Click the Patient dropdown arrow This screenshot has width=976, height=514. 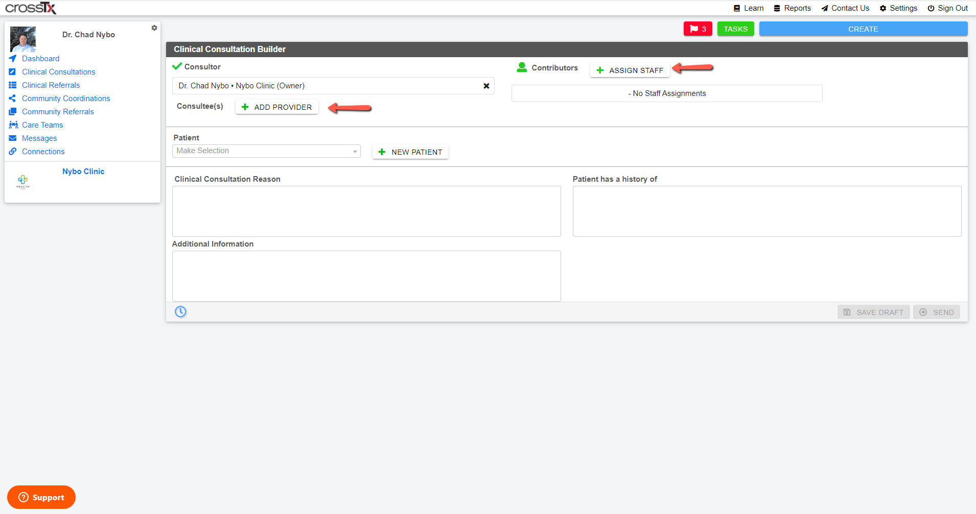355,152
